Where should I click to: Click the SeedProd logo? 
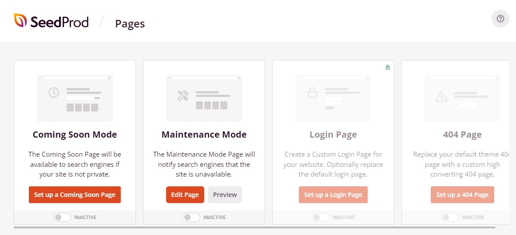click(x=51, y=21)
